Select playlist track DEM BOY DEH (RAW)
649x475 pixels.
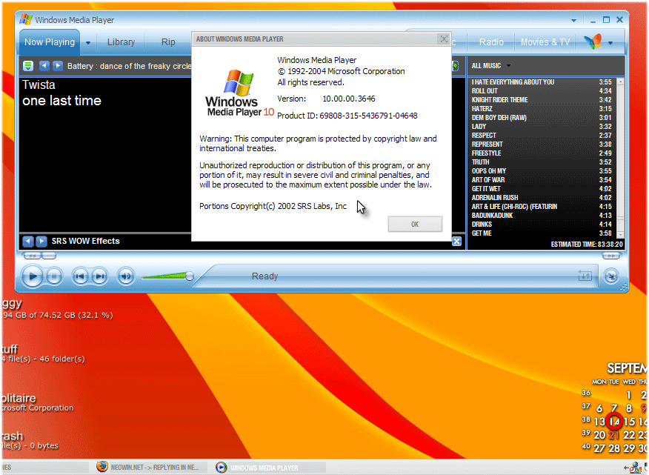[x=542, y=118]
